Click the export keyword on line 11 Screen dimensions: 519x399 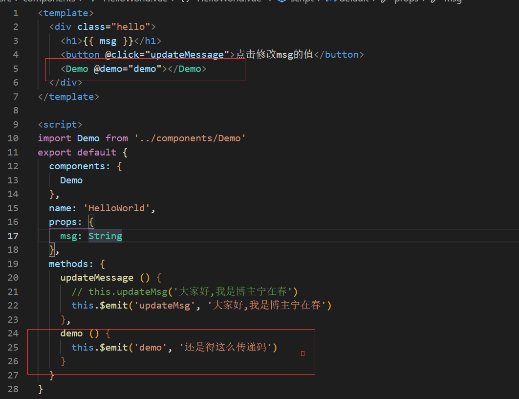coord(54,153)
